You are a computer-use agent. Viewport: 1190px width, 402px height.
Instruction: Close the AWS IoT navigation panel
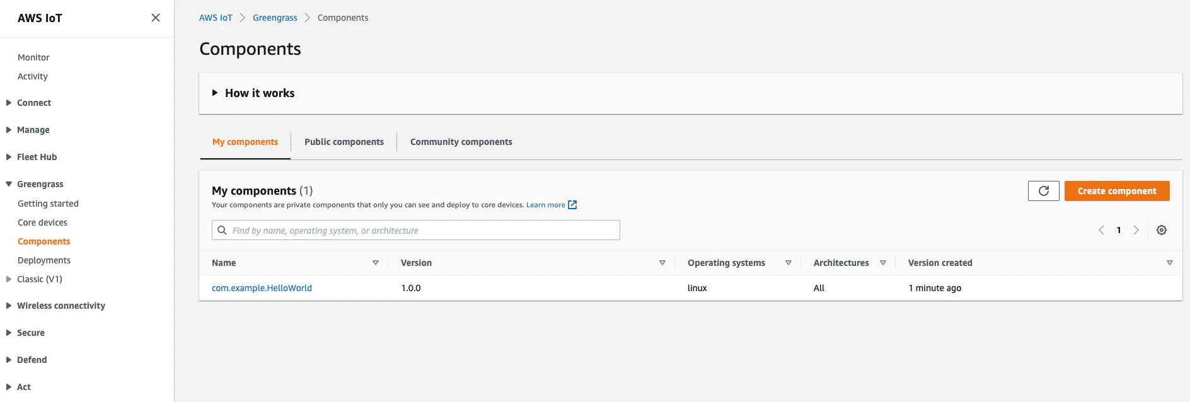(x=156, y=18)
